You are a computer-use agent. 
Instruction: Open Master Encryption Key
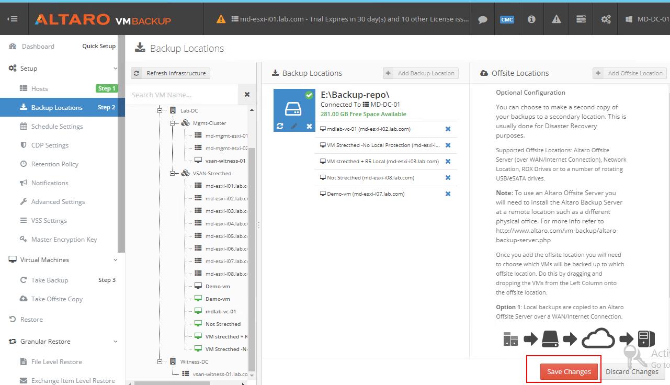[64, 240]
